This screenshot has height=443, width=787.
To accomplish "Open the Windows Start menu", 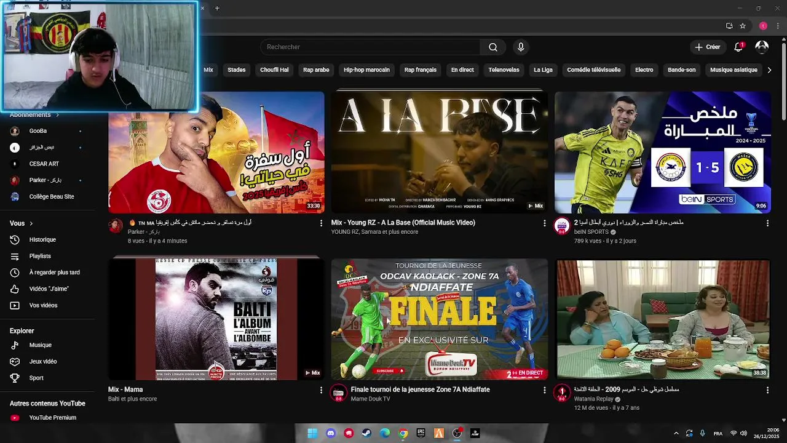I will point(312,433).
